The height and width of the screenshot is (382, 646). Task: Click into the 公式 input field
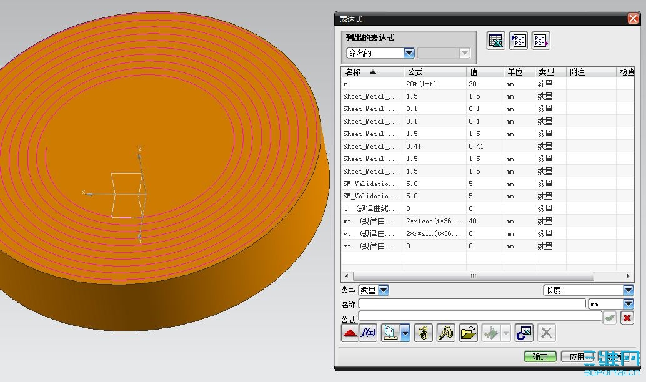(480, 316)
